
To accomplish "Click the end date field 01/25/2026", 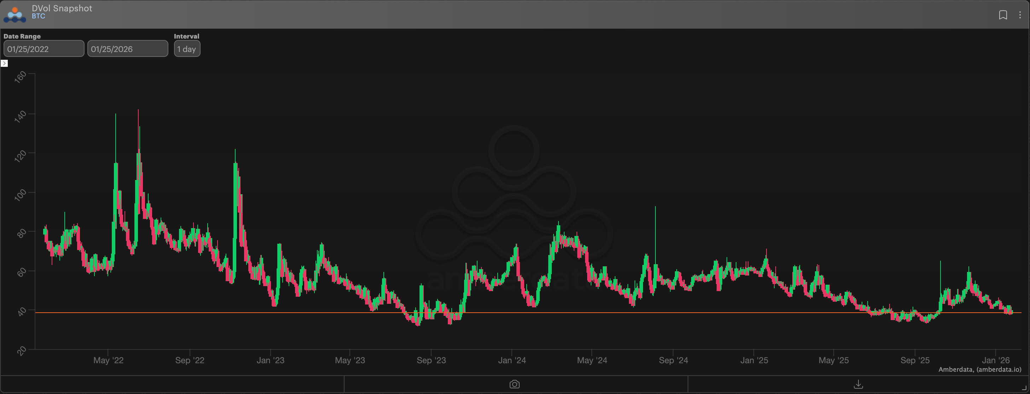I will pyautogui.click(x=128, y=49).
